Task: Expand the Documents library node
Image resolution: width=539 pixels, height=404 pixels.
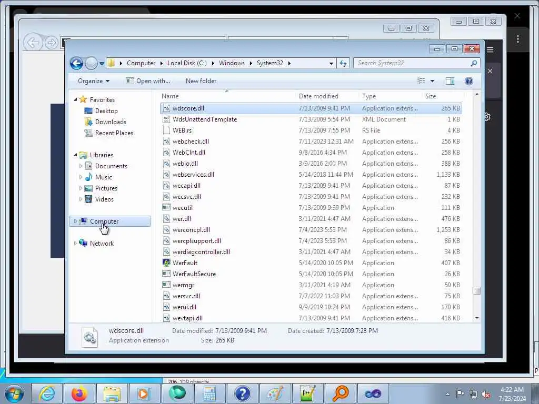Action: (x=81, y=166)
